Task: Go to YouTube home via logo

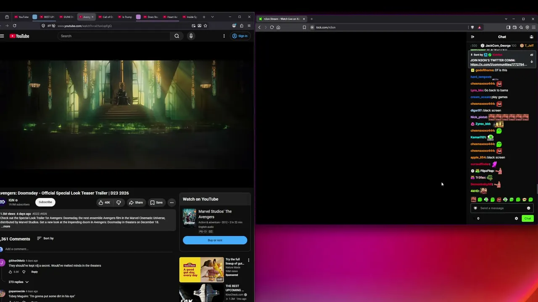Action: 19,36
